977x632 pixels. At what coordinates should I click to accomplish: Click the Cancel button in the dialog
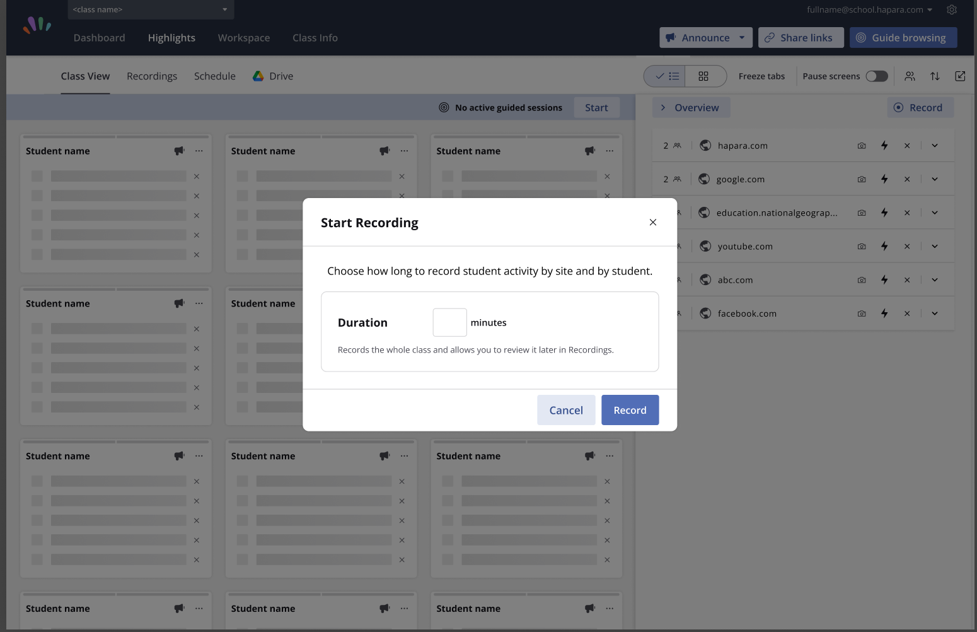tap(566, 410)
